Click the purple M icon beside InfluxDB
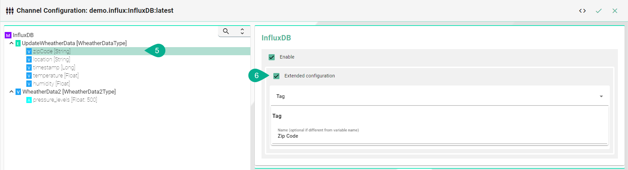This screenshot has height=170, width=628. click(x=8, y=35)
